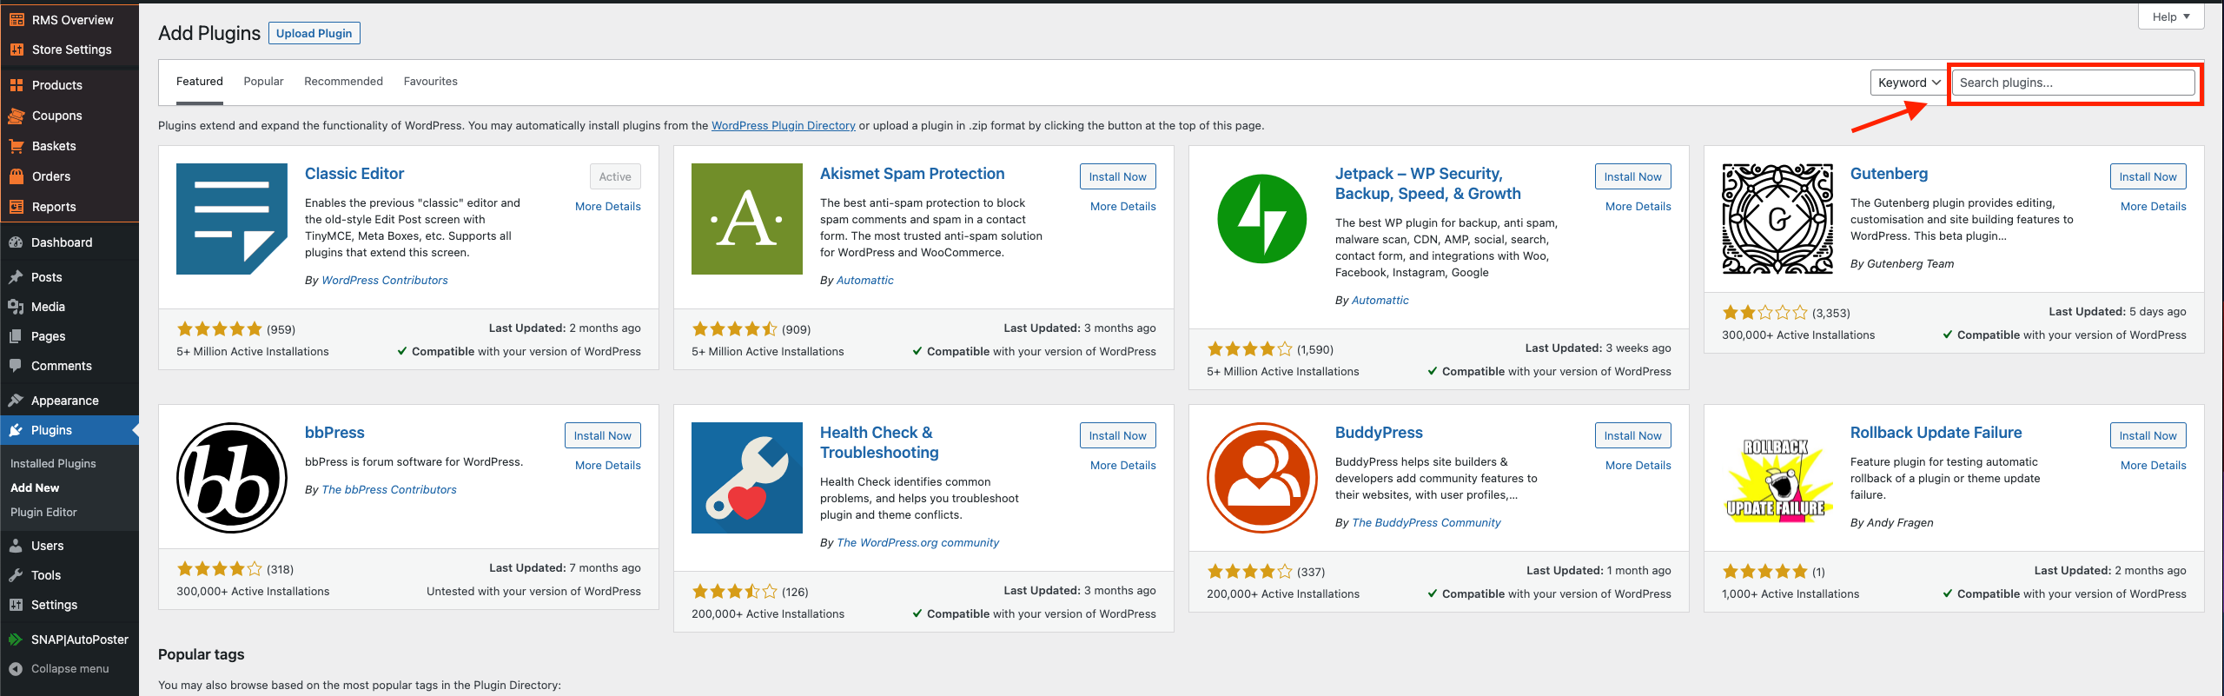Focus the Search plugins input field
2224x696 pixels.
(x=2073, y=83)
